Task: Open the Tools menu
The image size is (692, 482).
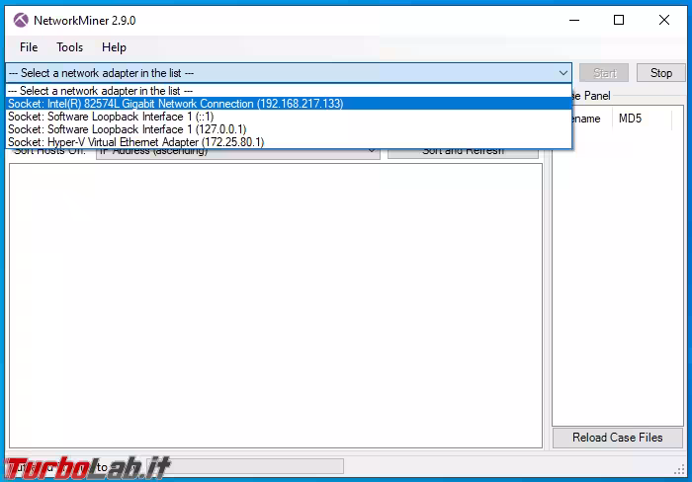Action: (70, 47)
